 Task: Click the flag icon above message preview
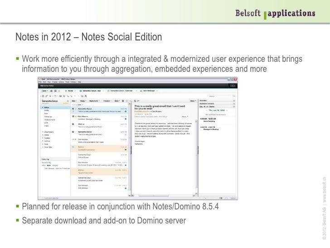(x=139, y=101)
